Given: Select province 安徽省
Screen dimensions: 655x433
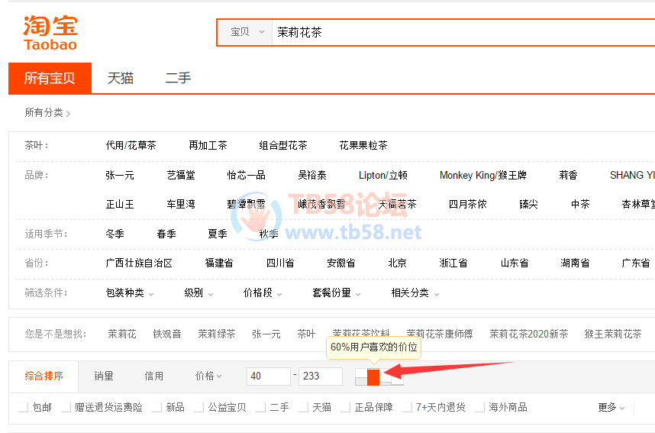Looking at the screenshot, I should tap(341, 263).
